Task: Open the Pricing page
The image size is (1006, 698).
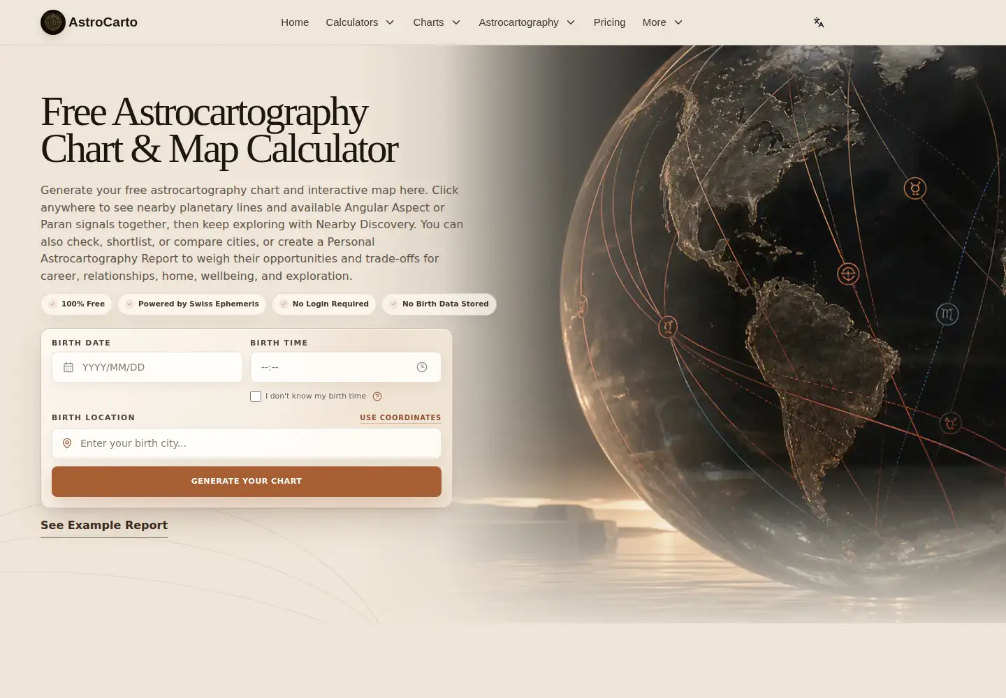Action: click(609, 22)
